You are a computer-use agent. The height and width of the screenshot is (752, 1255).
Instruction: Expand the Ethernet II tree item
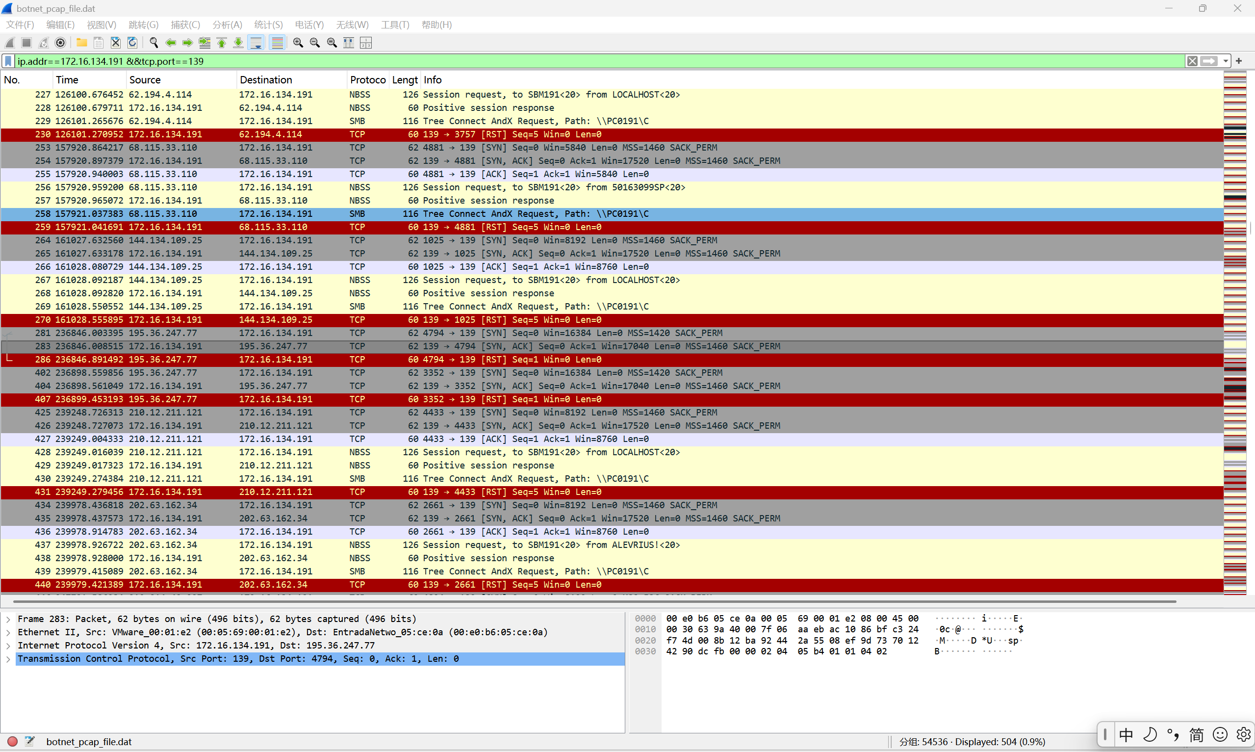8,632
